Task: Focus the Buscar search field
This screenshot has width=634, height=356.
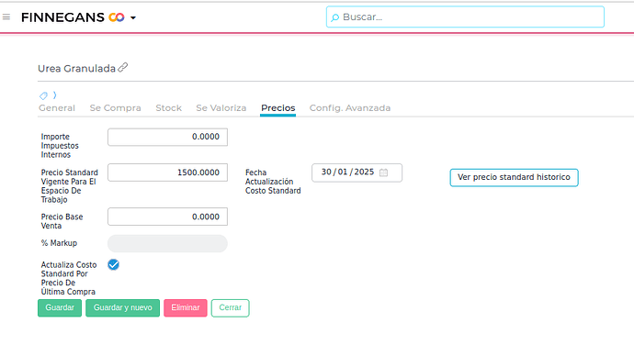Action: point(465,17)
